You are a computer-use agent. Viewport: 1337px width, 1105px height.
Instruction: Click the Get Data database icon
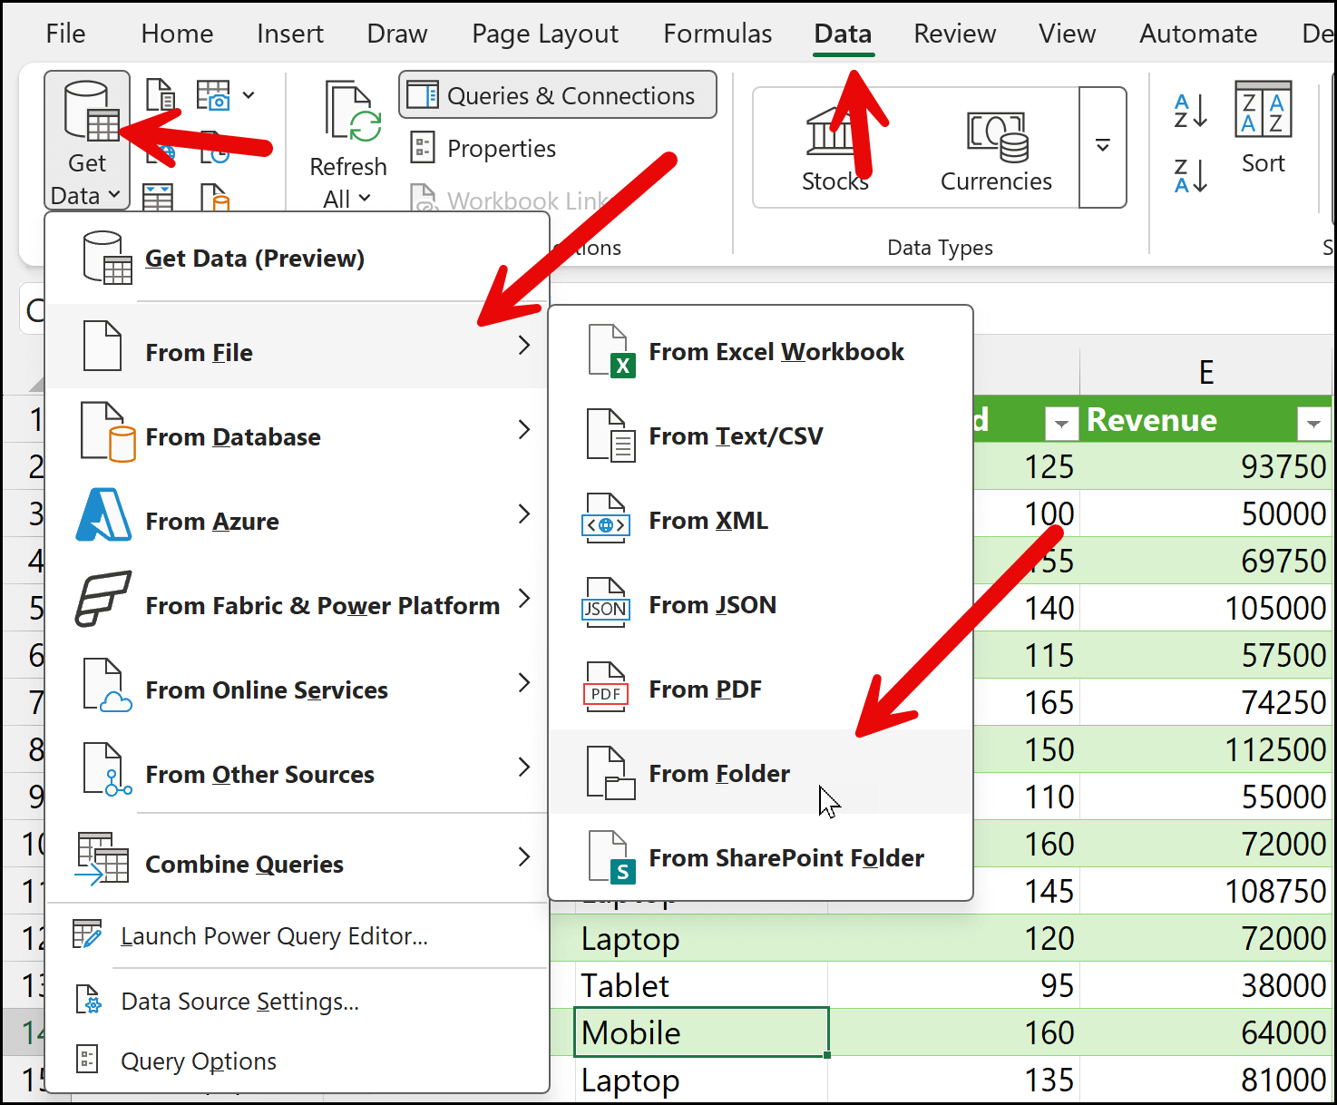[x=89, y=113]
